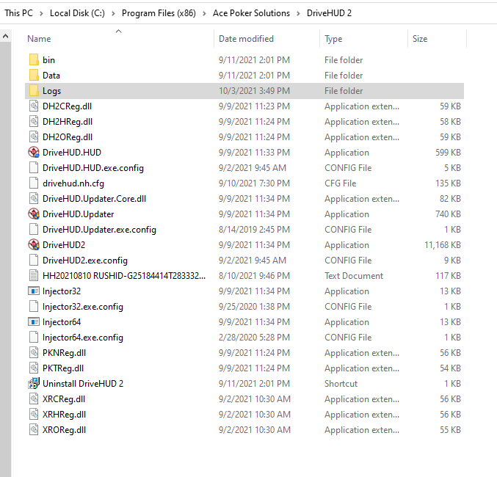Expand the chevron after Program Files (x86)
This screenshot has width=497, height=477.
pyautogui.click(x=204, y=13)
